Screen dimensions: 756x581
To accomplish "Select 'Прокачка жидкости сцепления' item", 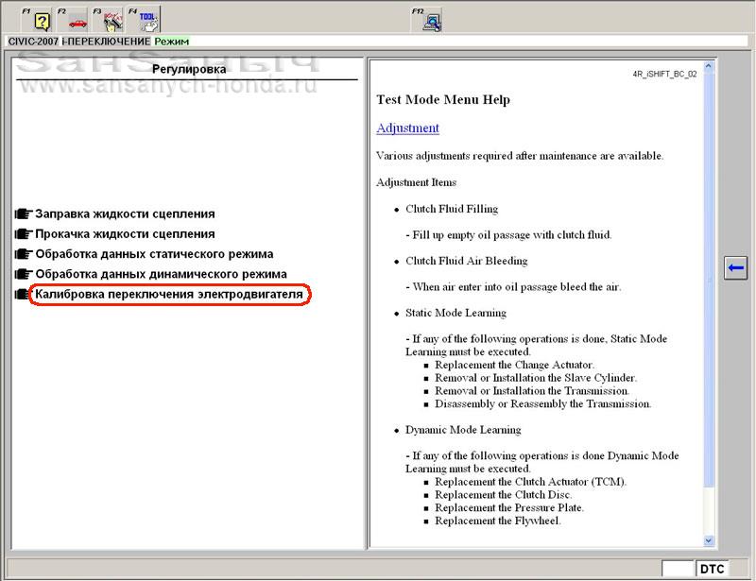I will (125, 234).
